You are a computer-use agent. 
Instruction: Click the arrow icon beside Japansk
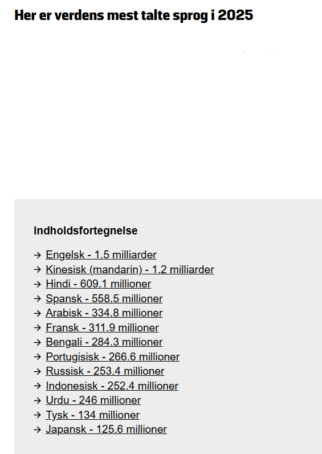click(x=38, y=429)
